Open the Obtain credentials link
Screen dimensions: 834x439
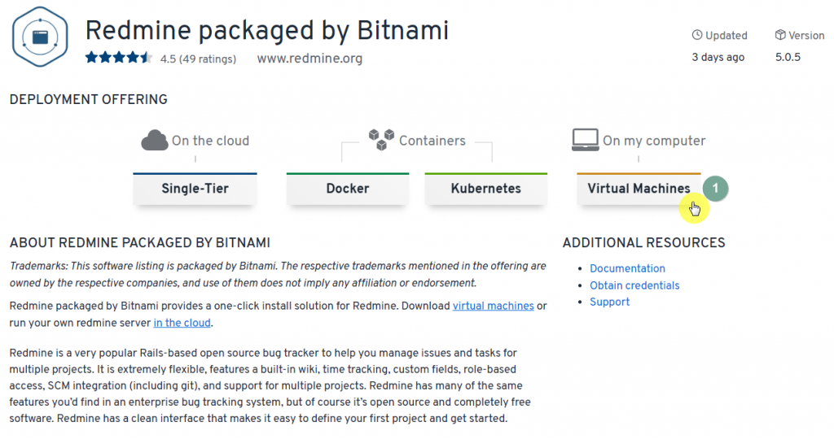click(634, 285)
